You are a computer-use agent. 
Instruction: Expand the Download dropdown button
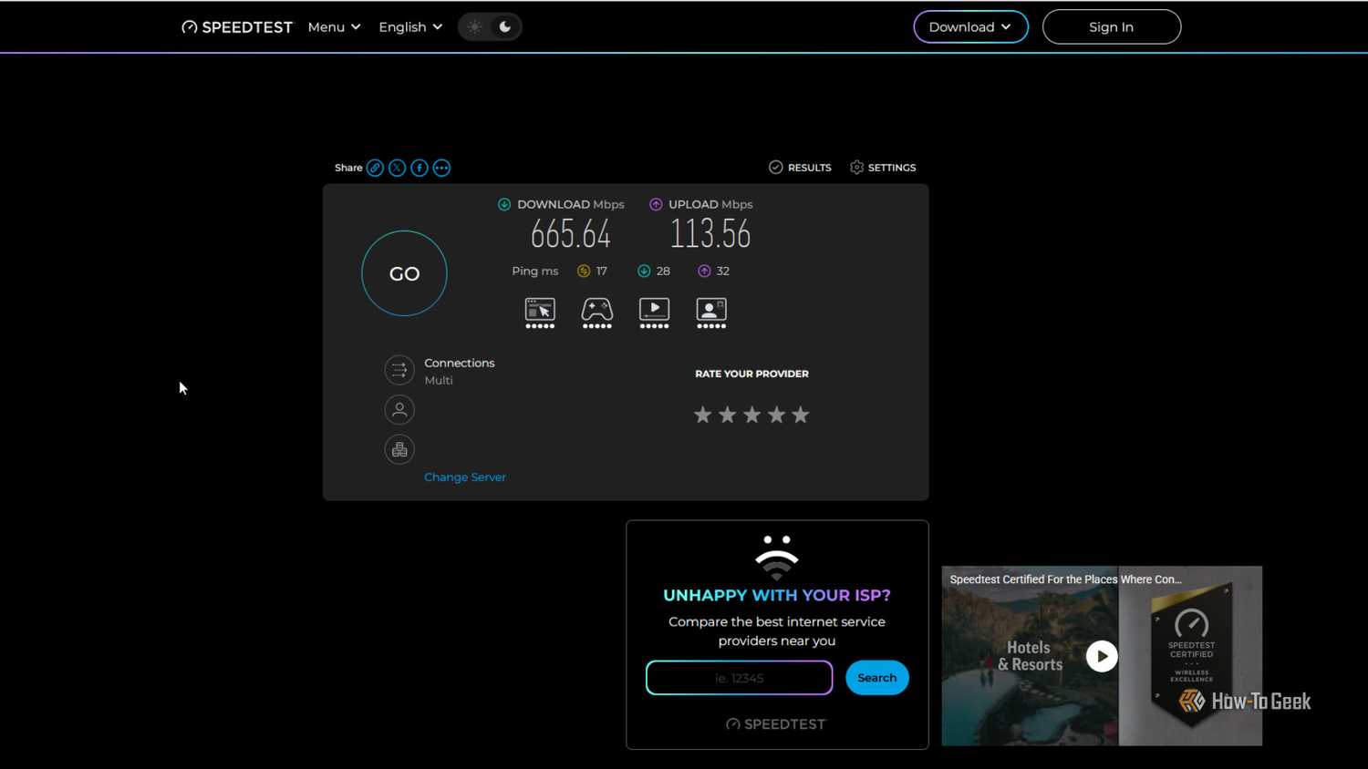970,27
